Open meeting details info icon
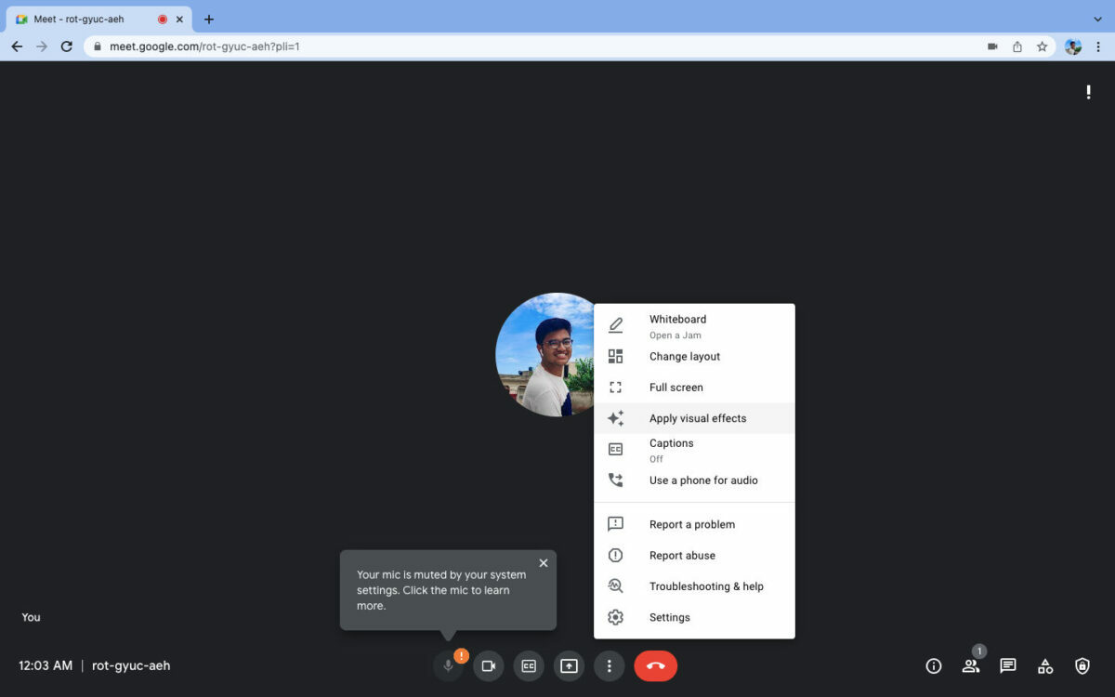Screen dimensions: 1115x697 coord(933,665)
